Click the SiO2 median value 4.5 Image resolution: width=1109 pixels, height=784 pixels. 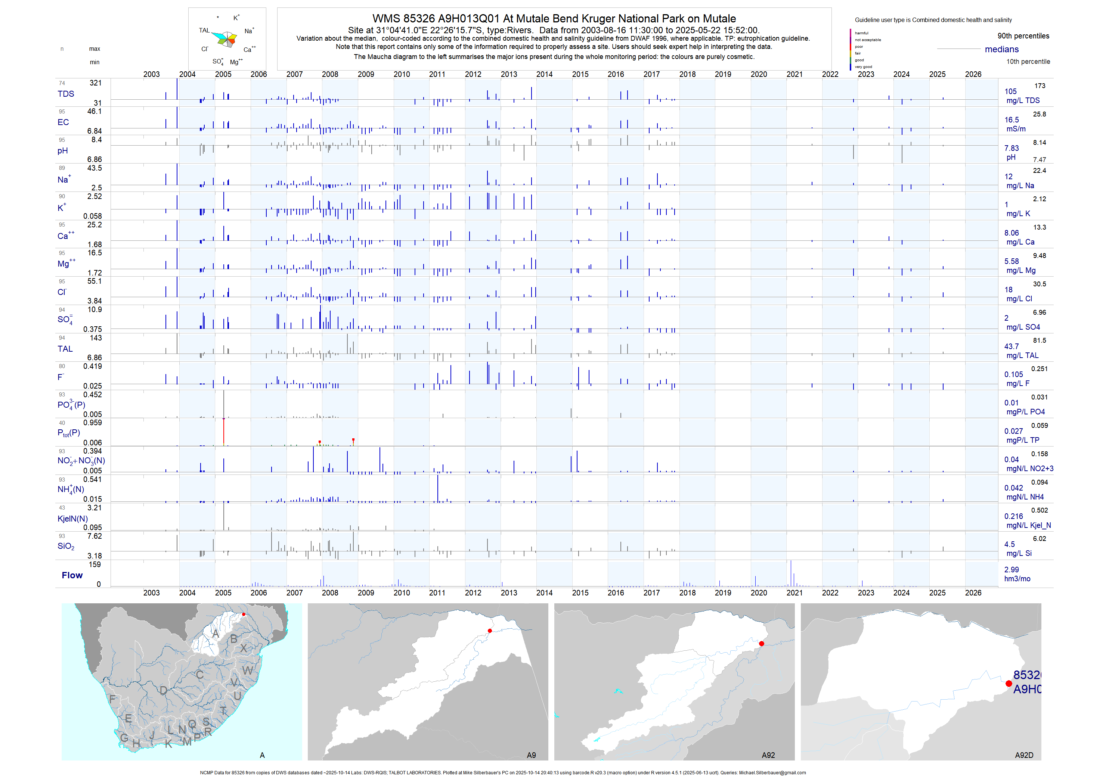click(x=1010, y=544)
